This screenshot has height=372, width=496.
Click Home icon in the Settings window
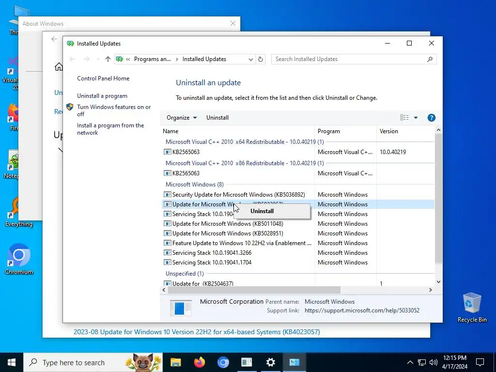pos(59,67)
